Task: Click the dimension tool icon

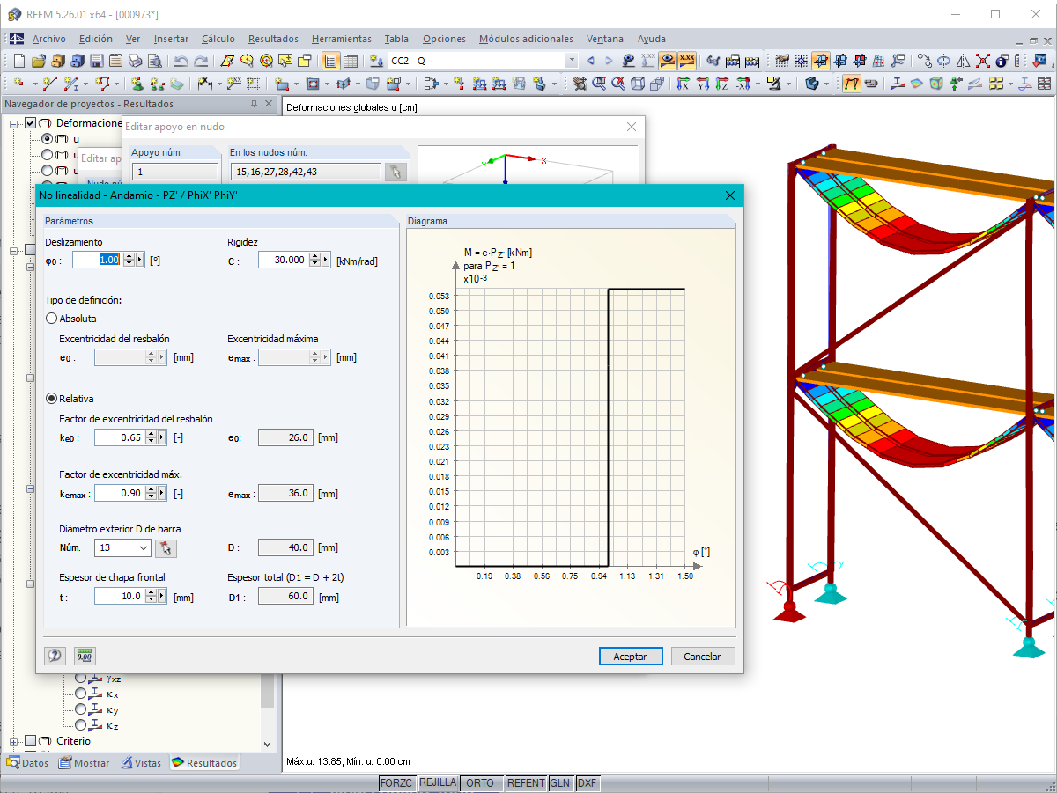Action: point(204,84)
